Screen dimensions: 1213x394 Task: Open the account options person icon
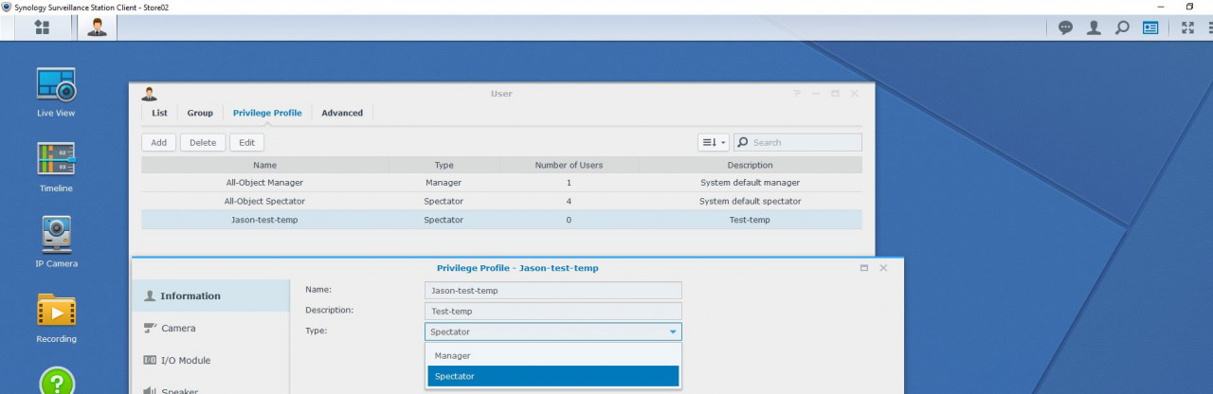pos(1094,27)
